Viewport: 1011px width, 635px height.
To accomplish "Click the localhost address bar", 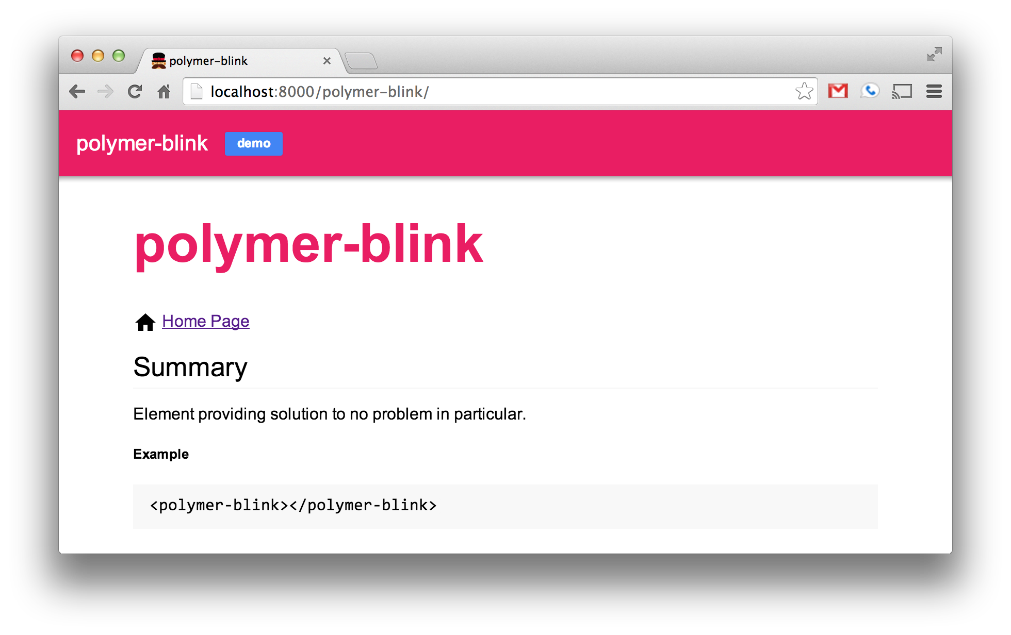I will [x=464, y=92].
